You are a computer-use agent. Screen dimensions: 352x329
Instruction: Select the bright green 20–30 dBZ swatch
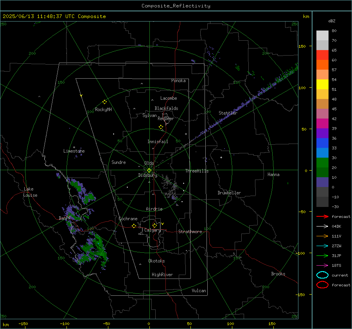(322, 163)
